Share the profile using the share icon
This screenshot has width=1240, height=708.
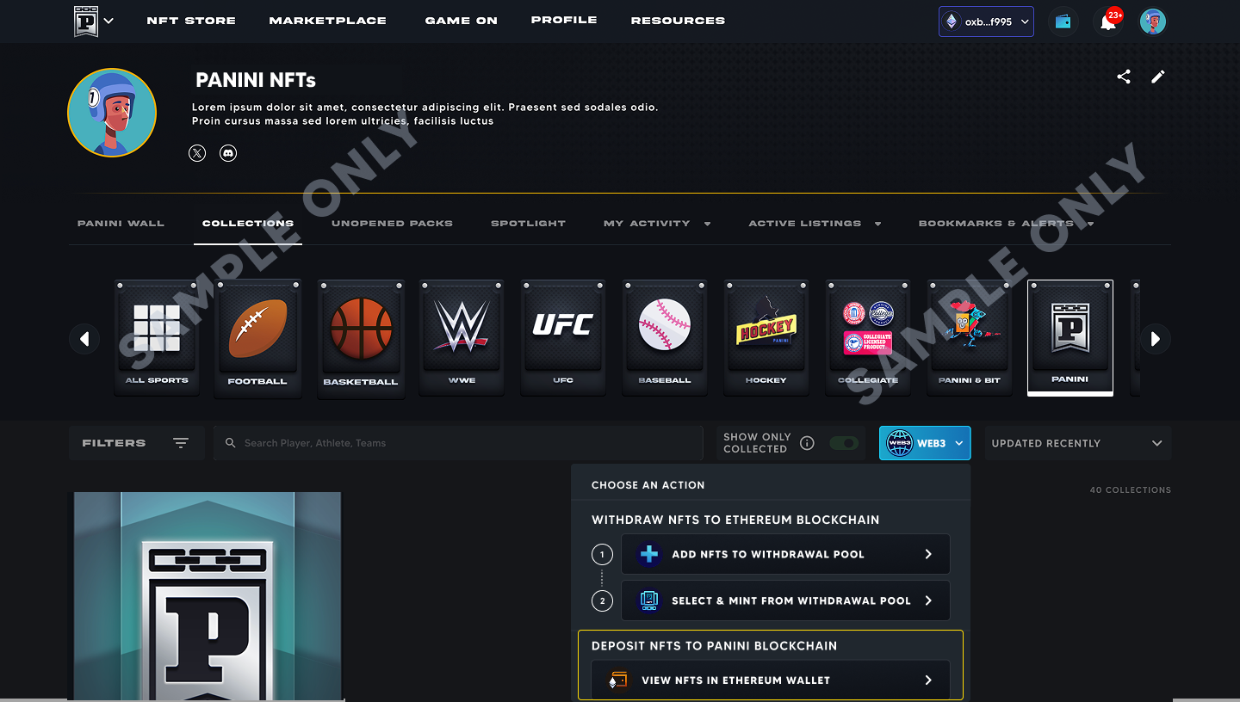1124,77
